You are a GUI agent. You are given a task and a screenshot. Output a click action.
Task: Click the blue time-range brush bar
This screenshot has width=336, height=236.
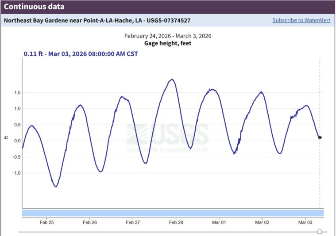point(173,213)
